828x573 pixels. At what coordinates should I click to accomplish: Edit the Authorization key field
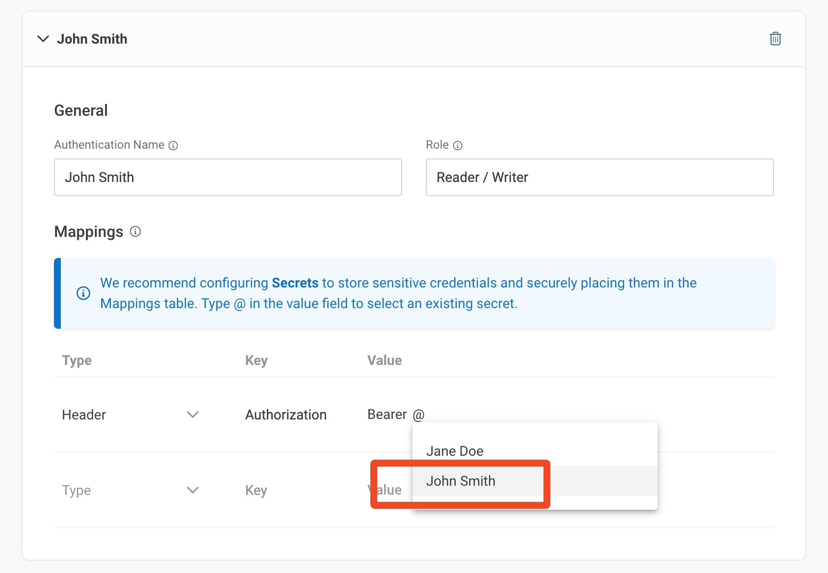click(x=286, y=415)
